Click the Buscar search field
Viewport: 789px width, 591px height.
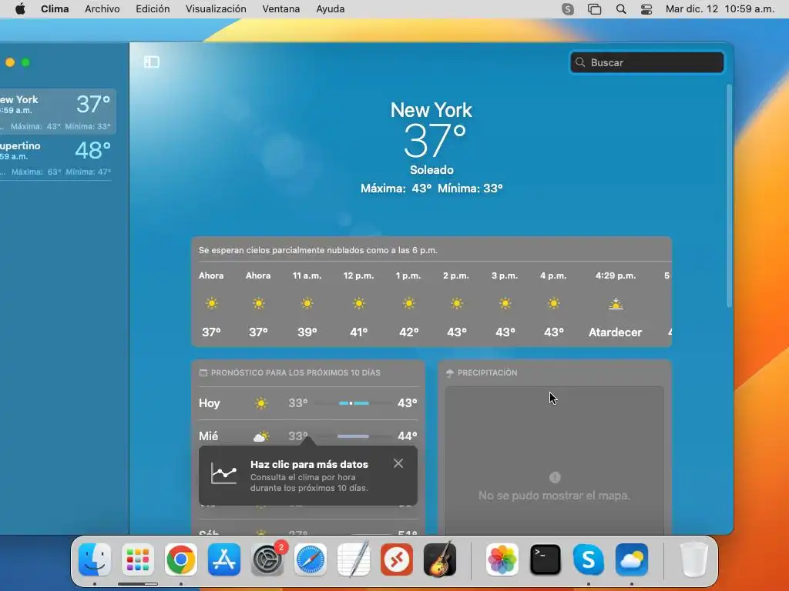click(646, 62)
